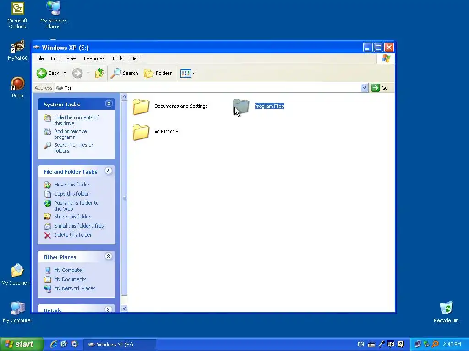Image resolution: width=469 pixels, height=351 pixels.
Task: Select the My Documents desktop icon
Action: pyautogui.click(x=17, y=275)
